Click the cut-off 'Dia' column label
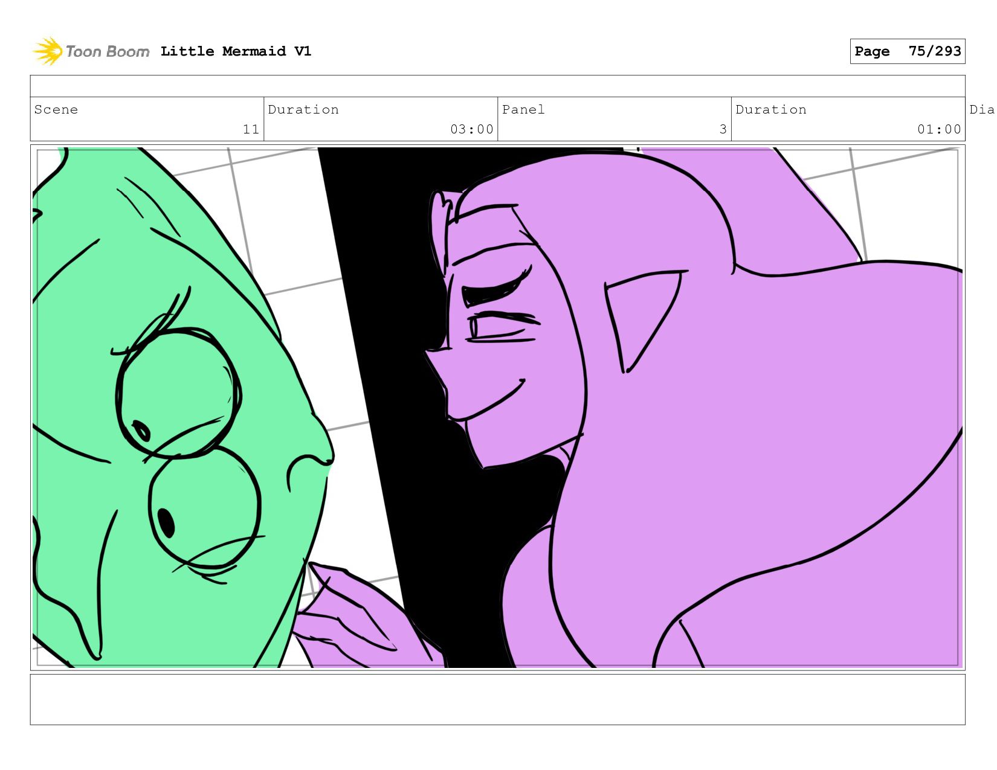997x770 pixels. coord(982,109)
